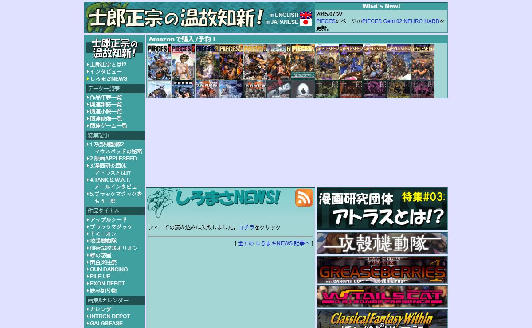Open the 仙術超攻殻オリオン sidebar link
This screenshot has height=328, width=532.
click(113, 248)
